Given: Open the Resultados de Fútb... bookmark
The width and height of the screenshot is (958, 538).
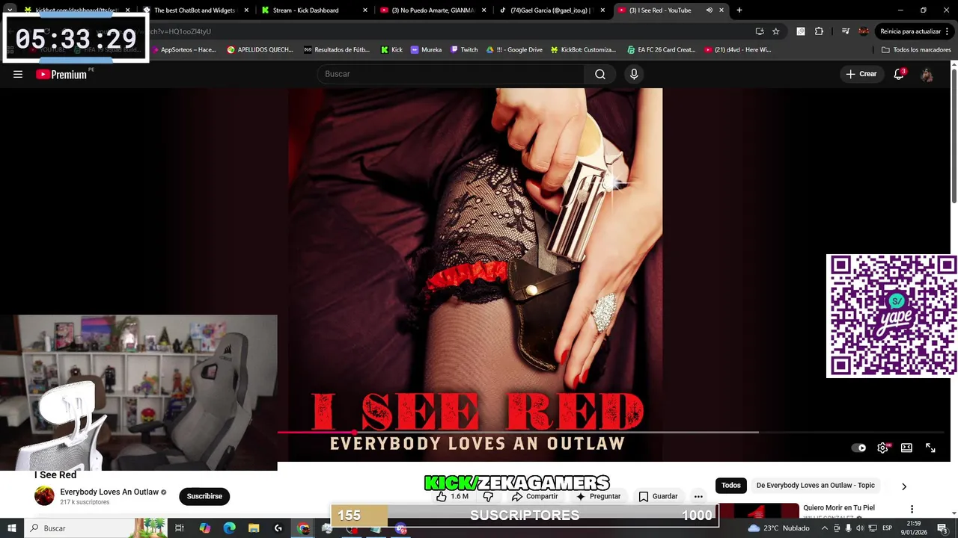Looking at the screenshot, I should pos(337,49).
